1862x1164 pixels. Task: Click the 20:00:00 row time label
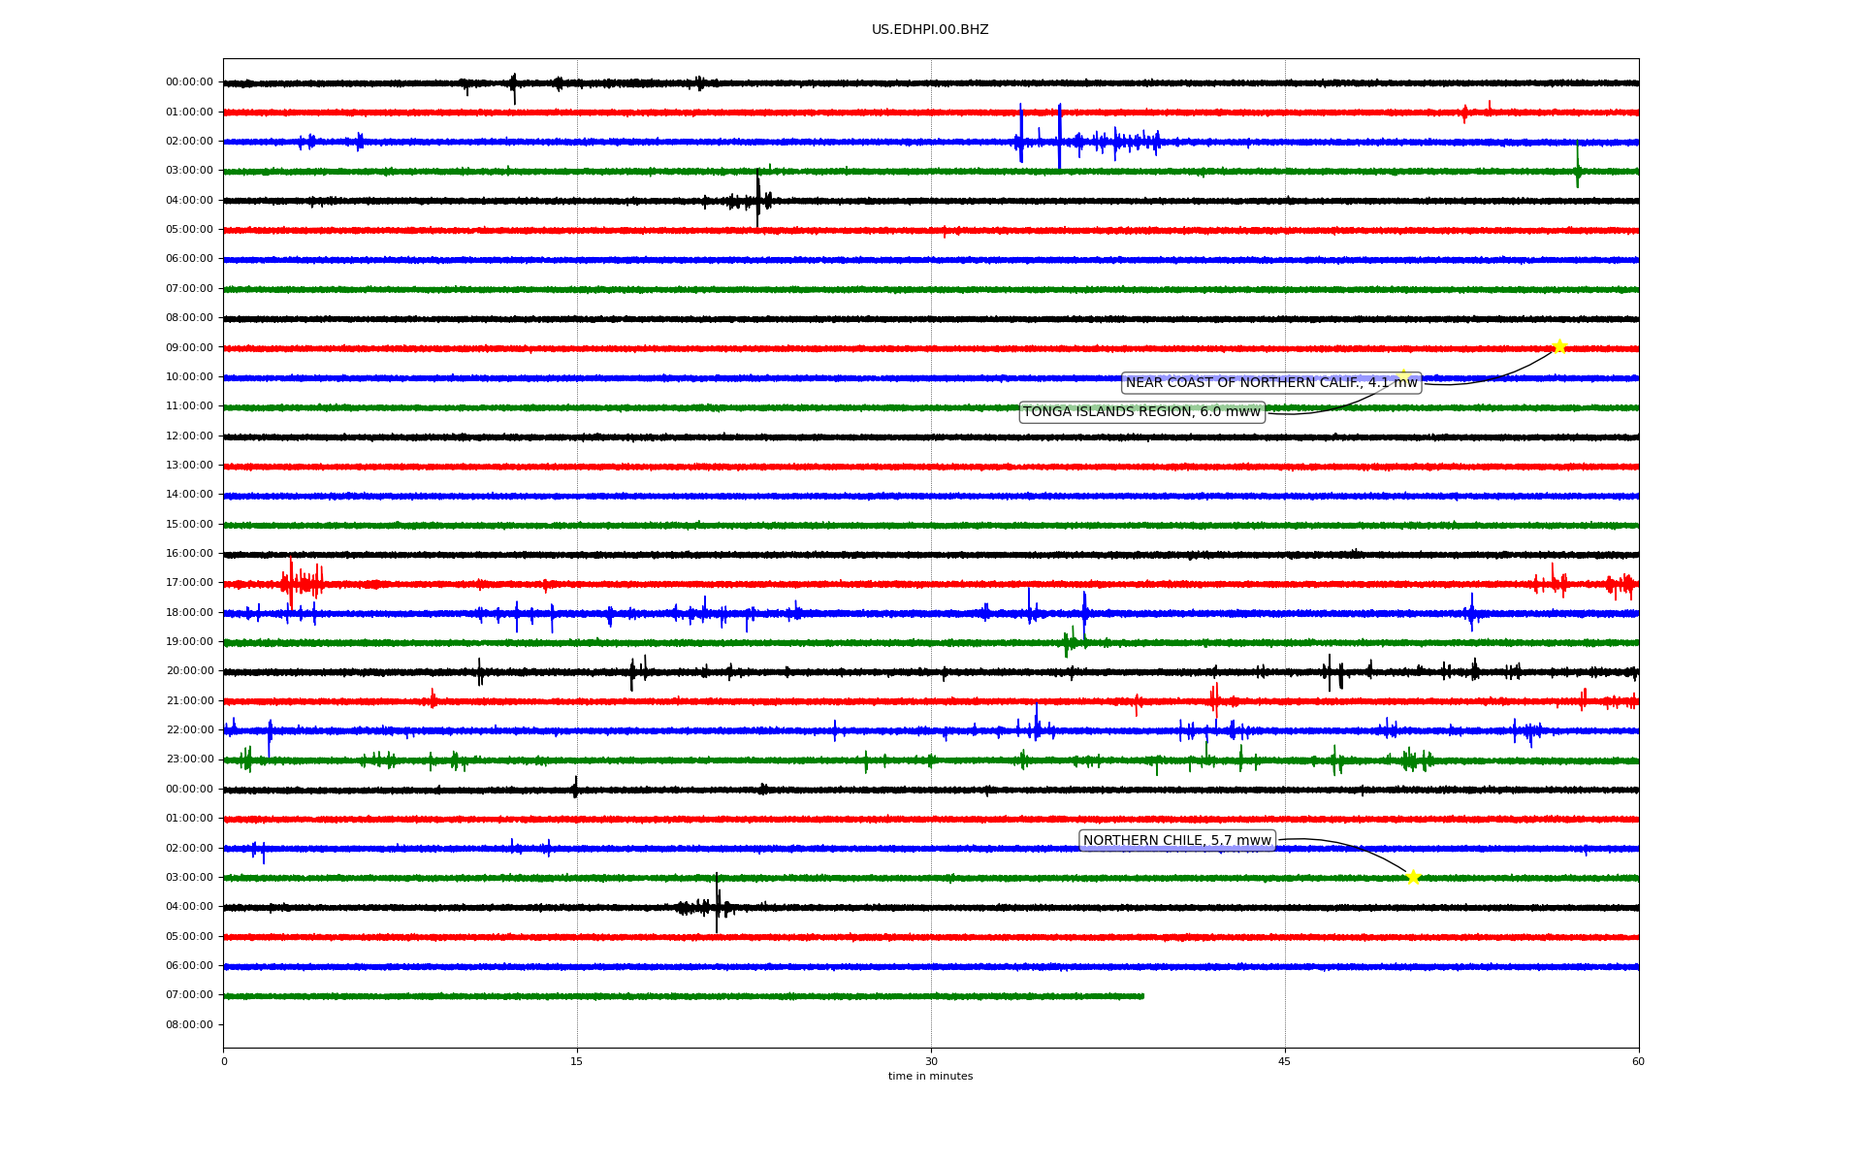pos(189,671)
